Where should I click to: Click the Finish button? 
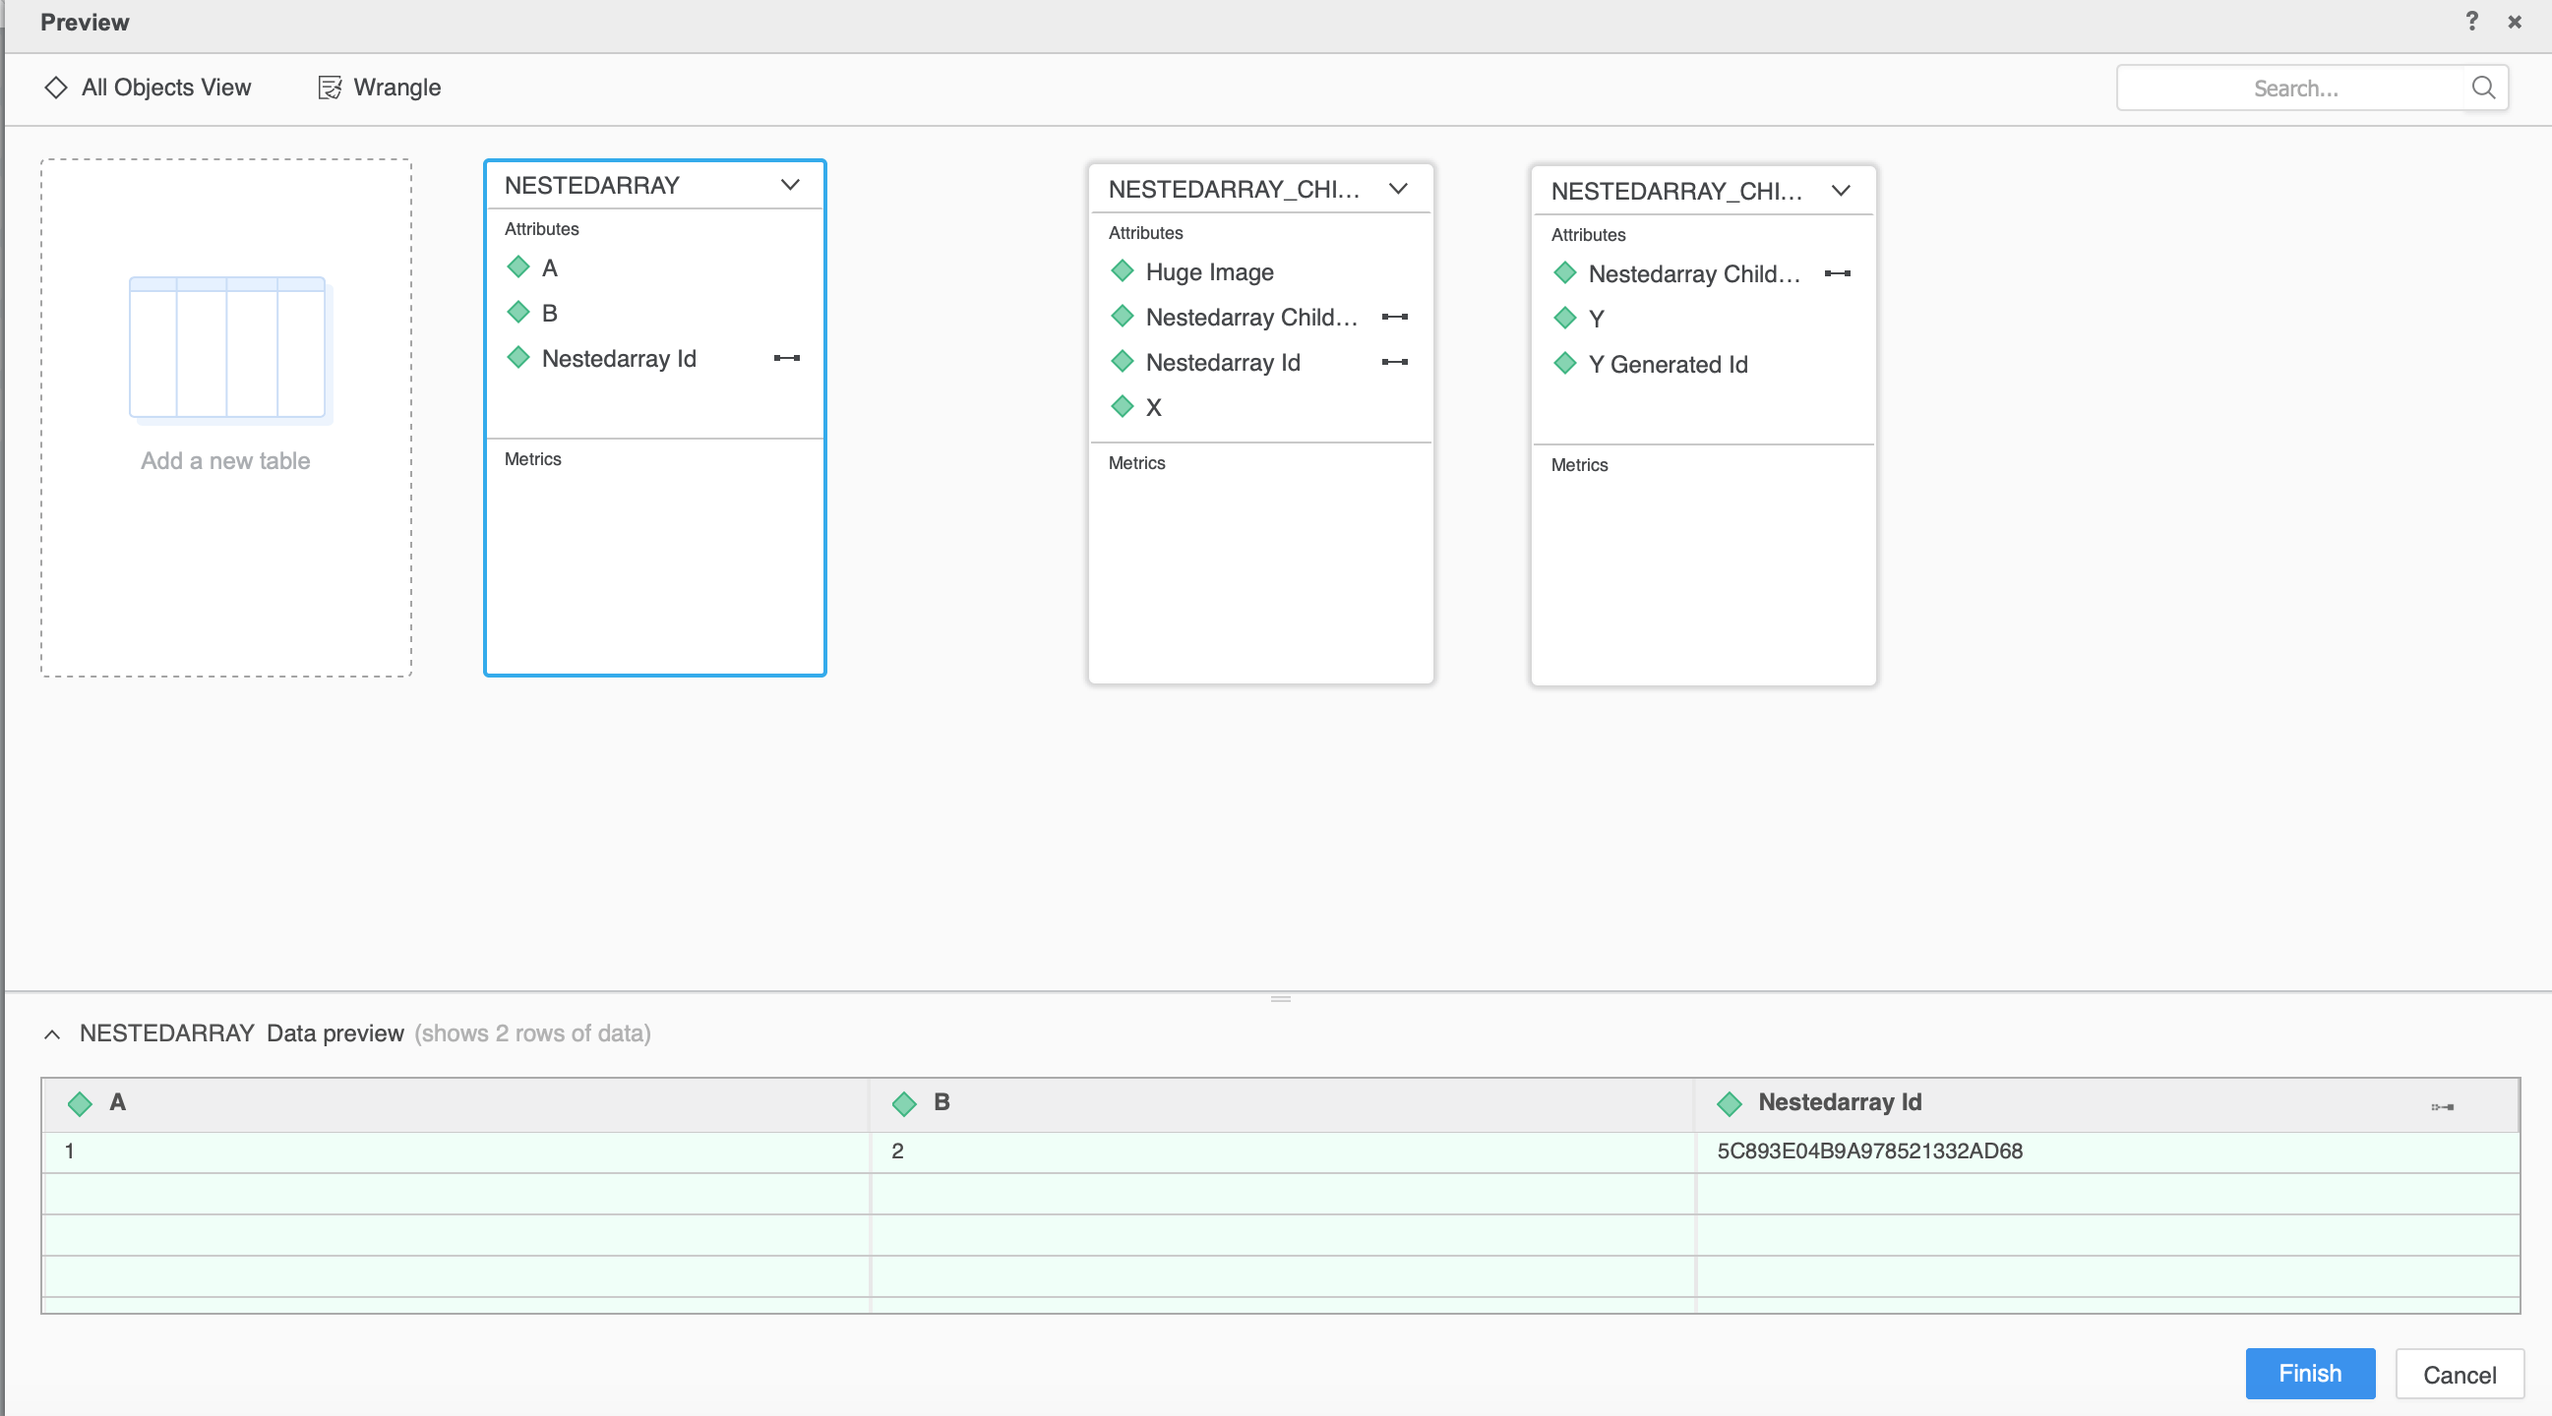coord(2309,1375)
